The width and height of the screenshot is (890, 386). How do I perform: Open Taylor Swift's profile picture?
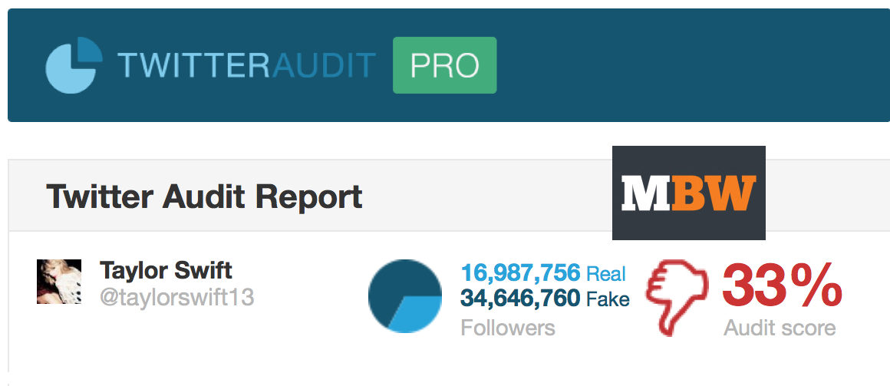(x=59, y=282)
